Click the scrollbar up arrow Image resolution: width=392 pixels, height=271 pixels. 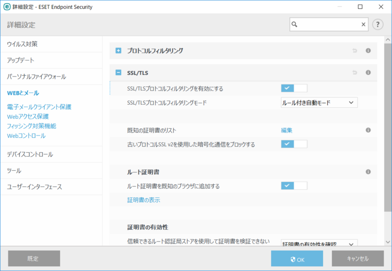388,39
